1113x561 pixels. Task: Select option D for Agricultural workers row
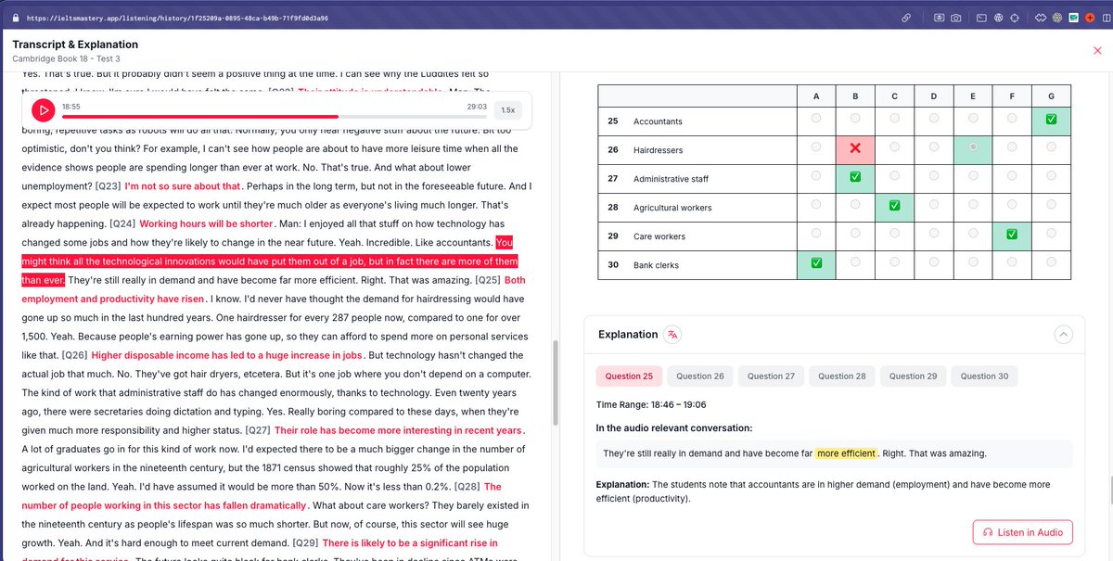[x=933, y=205]
